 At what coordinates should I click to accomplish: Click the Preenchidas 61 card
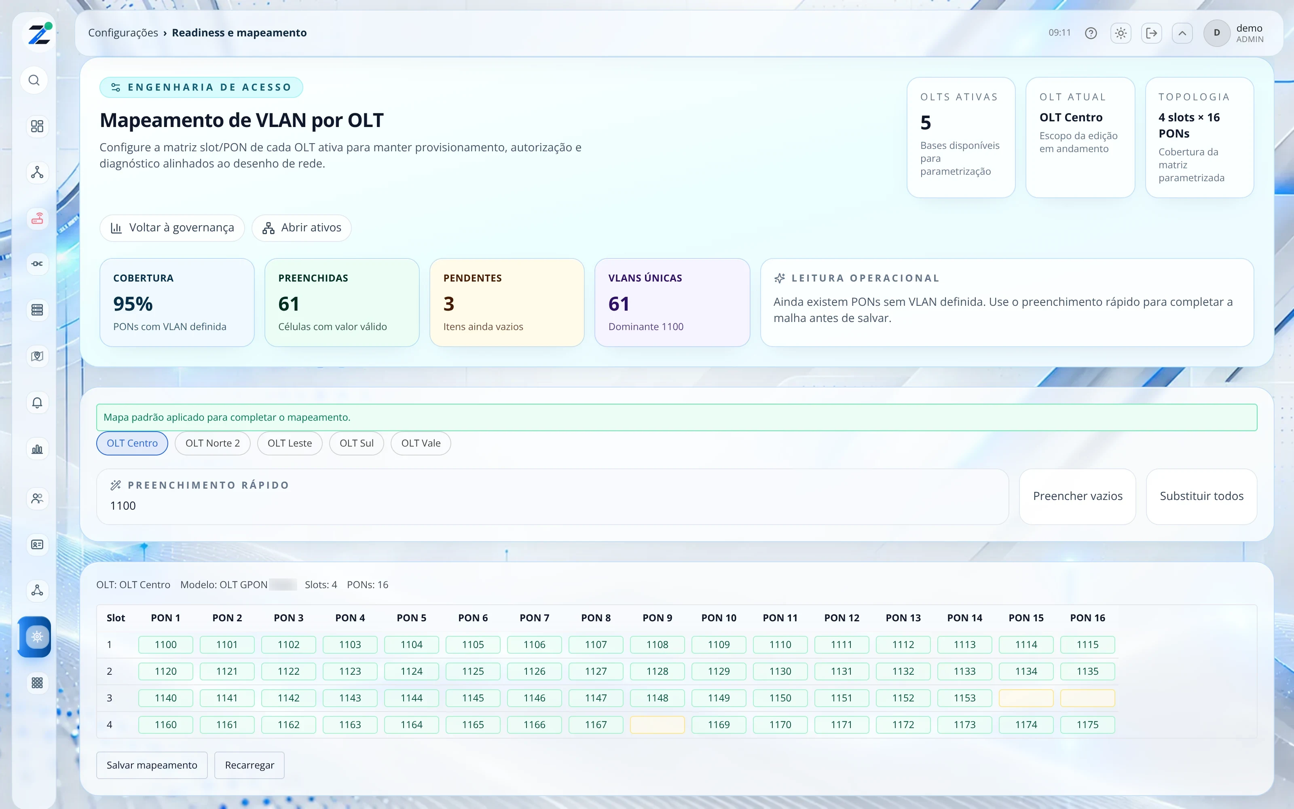coord(342,303)
